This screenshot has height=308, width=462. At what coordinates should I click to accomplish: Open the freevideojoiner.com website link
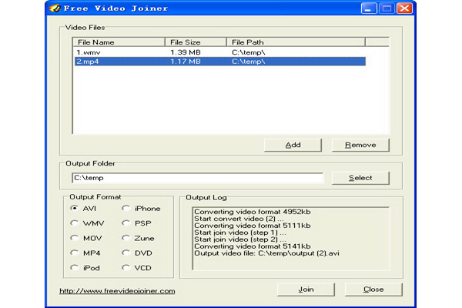tap(117, 291)
